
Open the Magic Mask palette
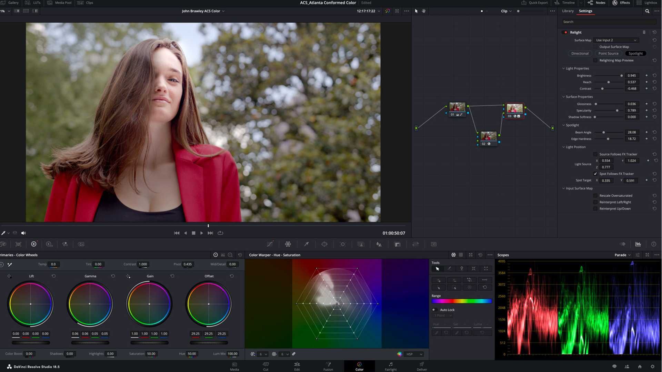click(x=361, y=244)
